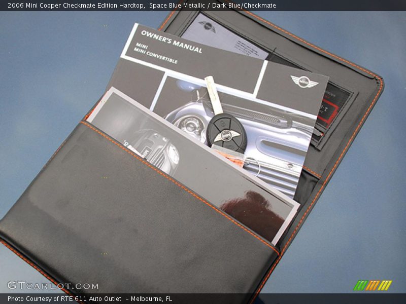This screenshot has height=304, width=406.
Task: Click the MINI logo on the card in the folder pocket
Action: (x=207, y=26)
